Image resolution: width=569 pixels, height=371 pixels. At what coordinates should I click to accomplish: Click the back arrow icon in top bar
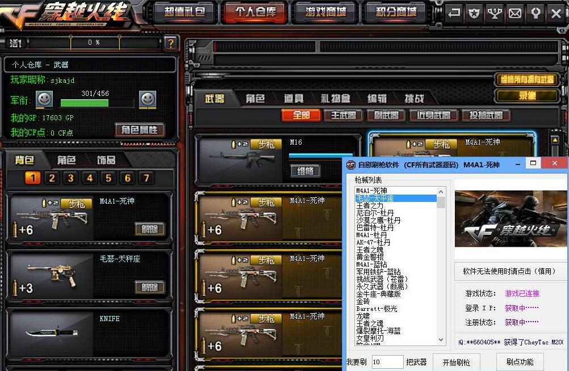click(454, 14)
